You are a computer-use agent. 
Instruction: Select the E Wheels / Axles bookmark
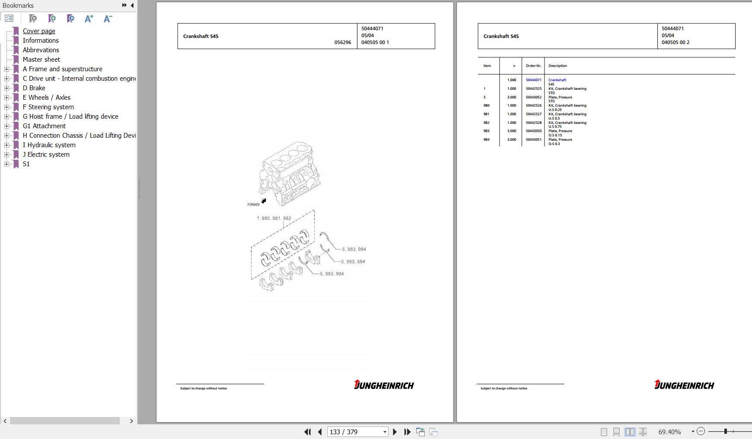click(x=47, y=98)
